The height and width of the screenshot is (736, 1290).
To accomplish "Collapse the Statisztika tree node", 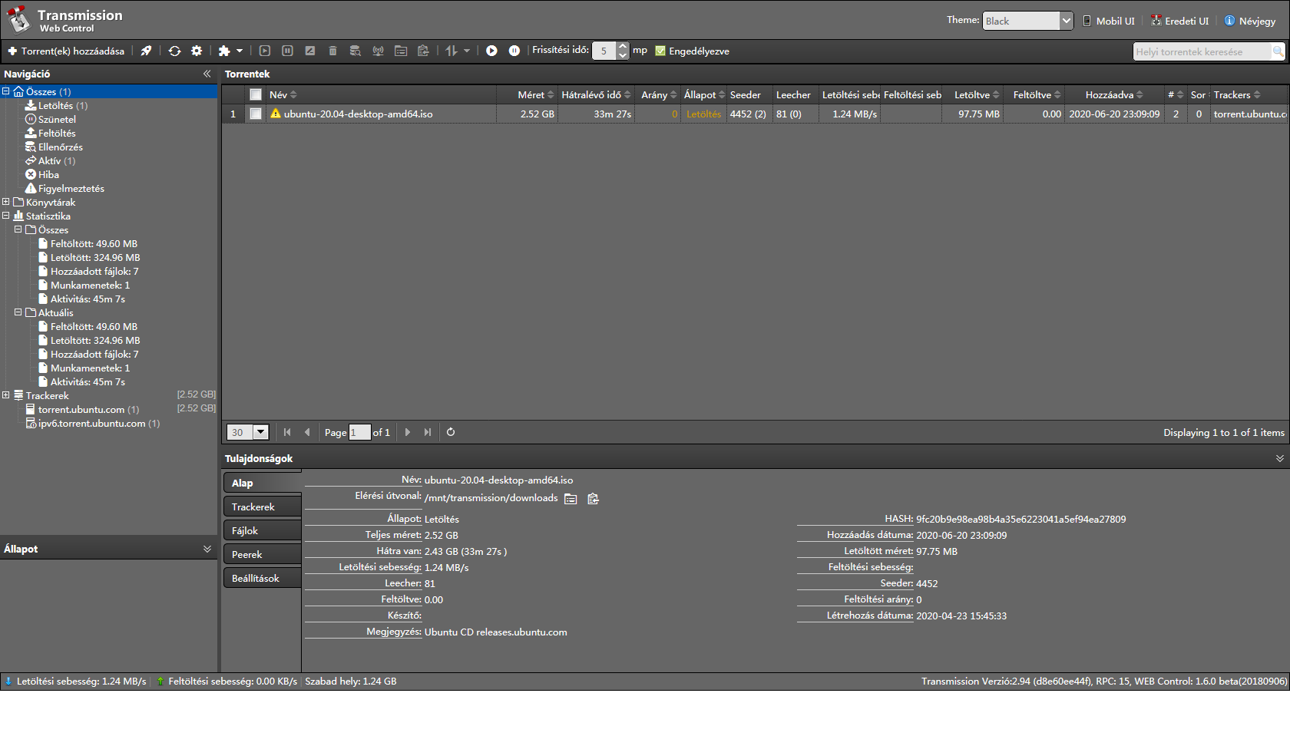I will click(x=6, y=216).
